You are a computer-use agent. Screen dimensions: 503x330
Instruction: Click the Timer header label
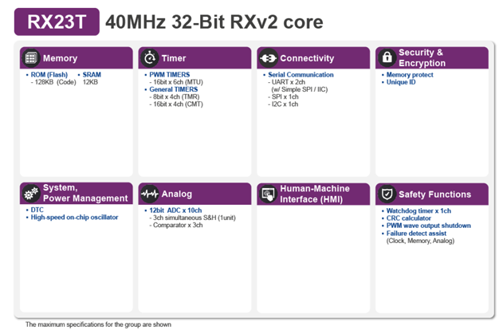point(174,58)
